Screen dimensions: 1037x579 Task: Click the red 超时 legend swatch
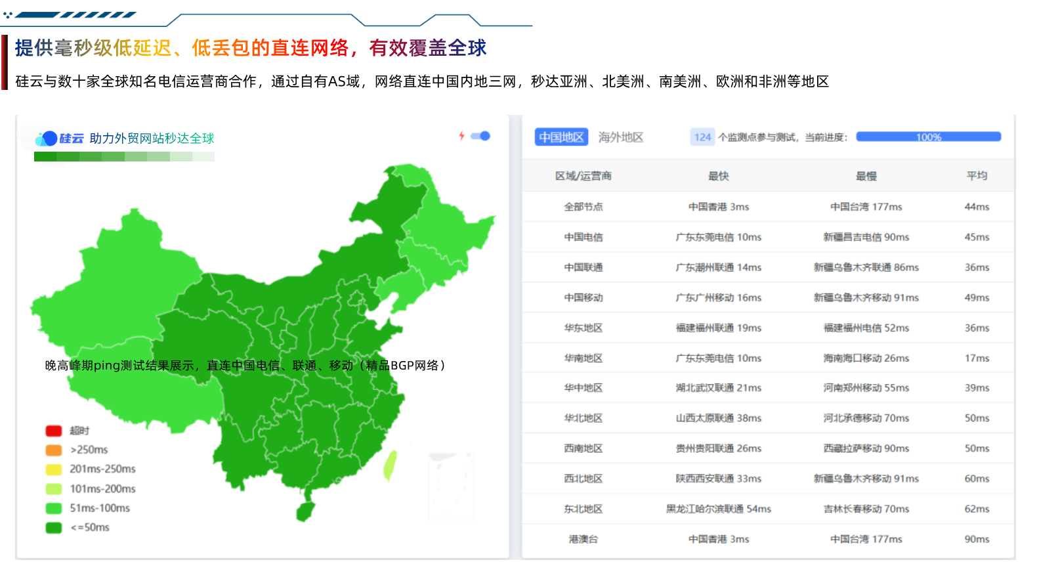(x=54, y=431)
